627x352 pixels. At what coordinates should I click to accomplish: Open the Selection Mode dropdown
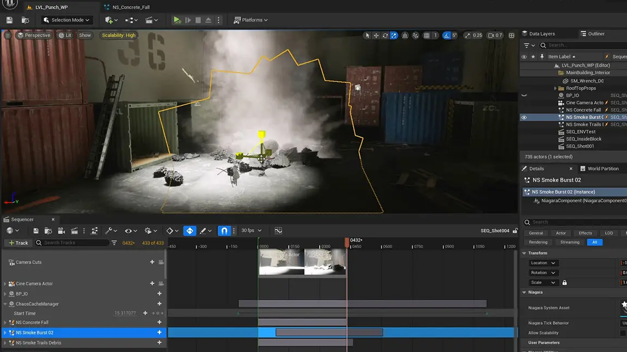point(67,20)
